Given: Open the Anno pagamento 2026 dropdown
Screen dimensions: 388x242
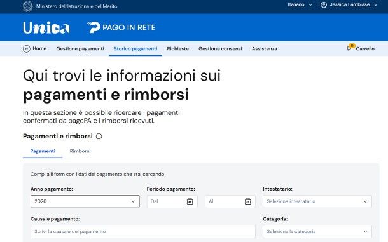Looking at the screenshot, I should 85,201.
